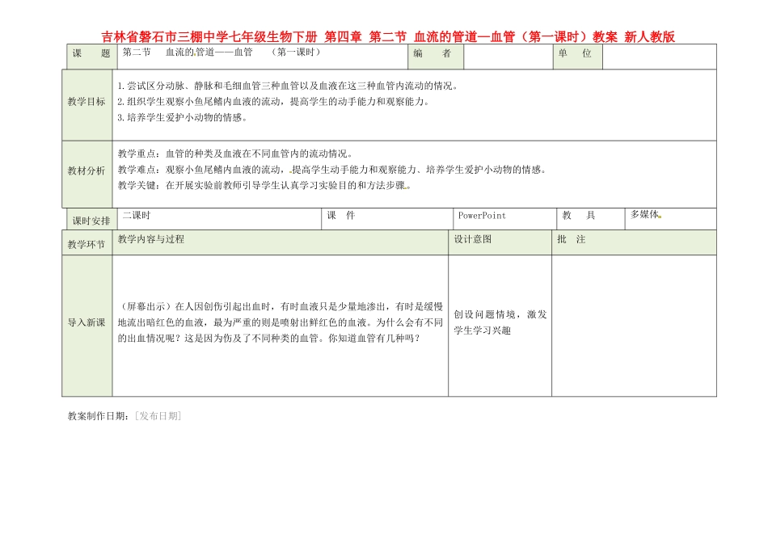
Task: Select the '课 件' label cell
Action: [387, 219]
